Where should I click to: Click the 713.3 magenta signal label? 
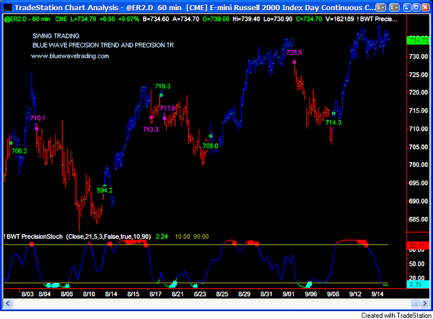point(151,130)
